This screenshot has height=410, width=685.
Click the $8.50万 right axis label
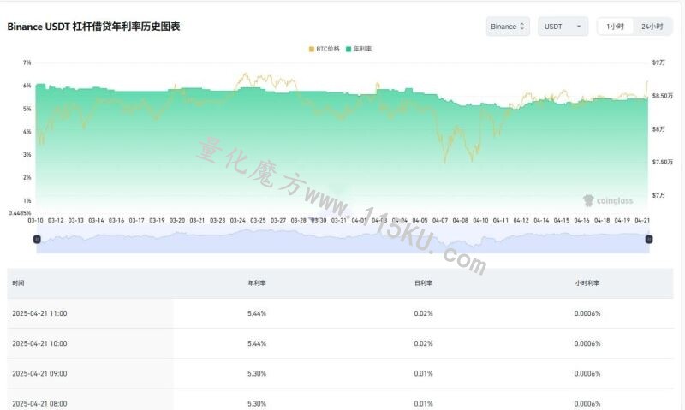click(662, 96)
